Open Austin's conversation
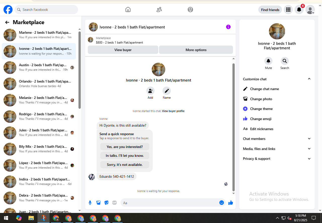322x223 pixels. pos(39,67)
